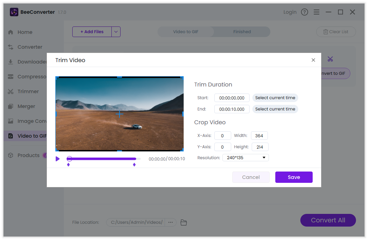The width and height of the screenshot is (368, 240).
Task: Select current time for End
Action: (275, 109)
